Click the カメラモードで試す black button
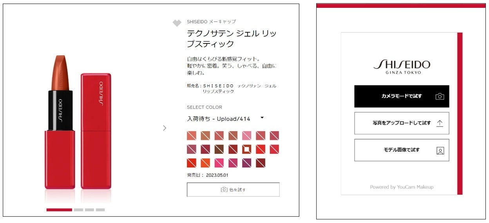 coord(402,96)
